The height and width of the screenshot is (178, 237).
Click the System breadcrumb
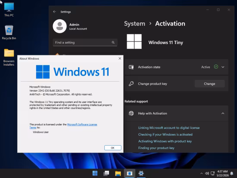tap(134, 24)
